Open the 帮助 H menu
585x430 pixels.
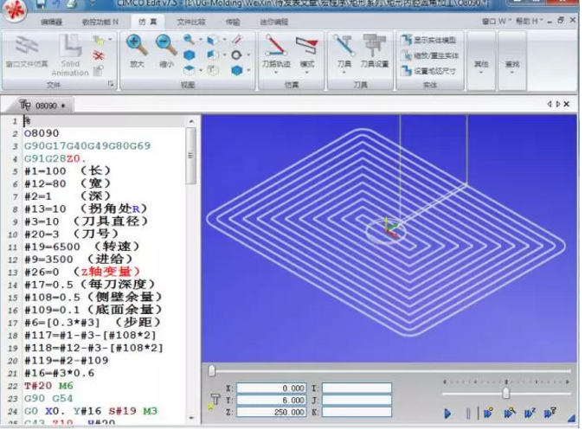[529, 21]
